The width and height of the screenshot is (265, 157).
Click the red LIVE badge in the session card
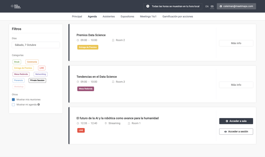point(81,130)
